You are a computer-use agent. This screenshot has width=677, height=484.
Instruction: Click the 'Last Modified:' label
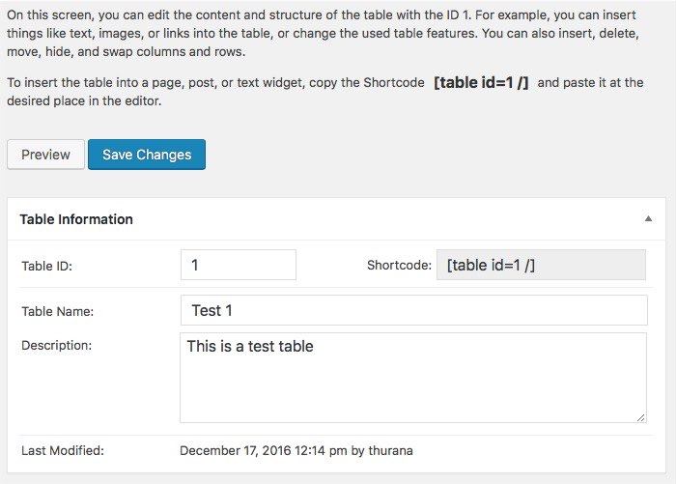click(x=62, y=450)
